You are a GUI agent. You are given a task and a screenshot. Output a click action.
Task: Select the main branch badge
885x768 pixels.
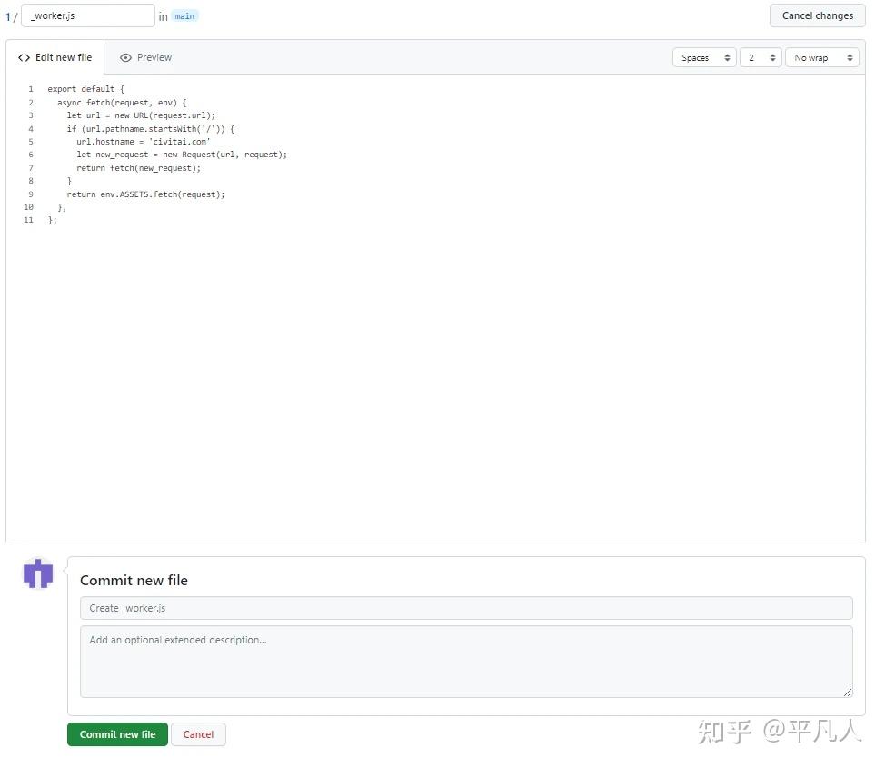pos(184,15)
